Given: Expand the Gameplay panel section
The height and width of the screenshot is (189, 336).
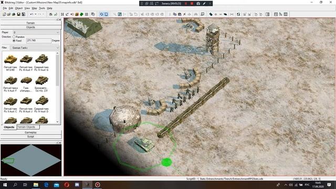Looking at the screenshot, I should point(30,132).
